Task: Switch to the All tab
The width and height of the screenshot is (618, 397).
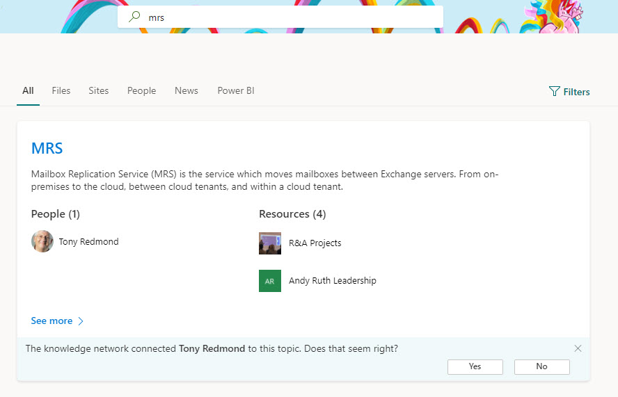Action: point(28,90)
